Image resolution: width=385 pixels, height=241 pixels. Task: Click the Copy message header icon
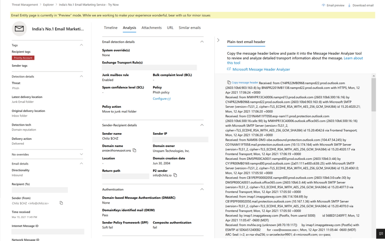click(x=229, y=82)
